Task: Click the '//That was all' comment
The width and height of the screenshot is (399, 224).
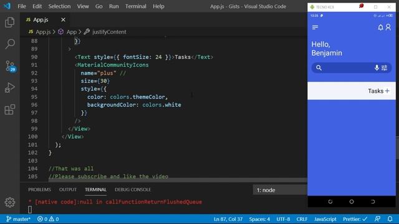Action: 71,169
